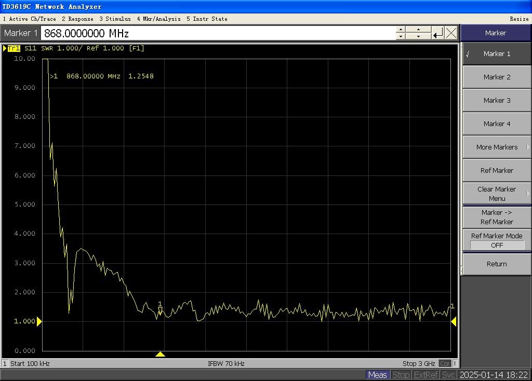Click the Meas status indicator
532x381 pixels.
point(377,374)
